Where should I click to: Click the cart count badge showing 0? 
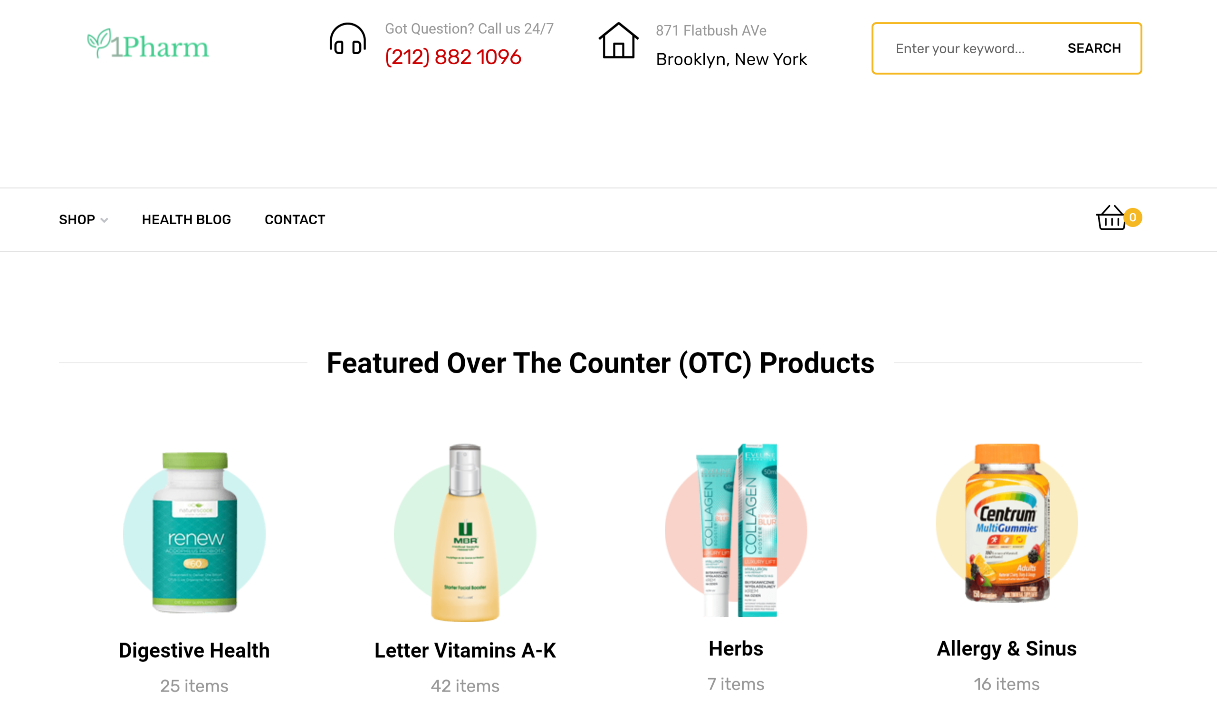pyautogui.click(x=1132, y=218)
